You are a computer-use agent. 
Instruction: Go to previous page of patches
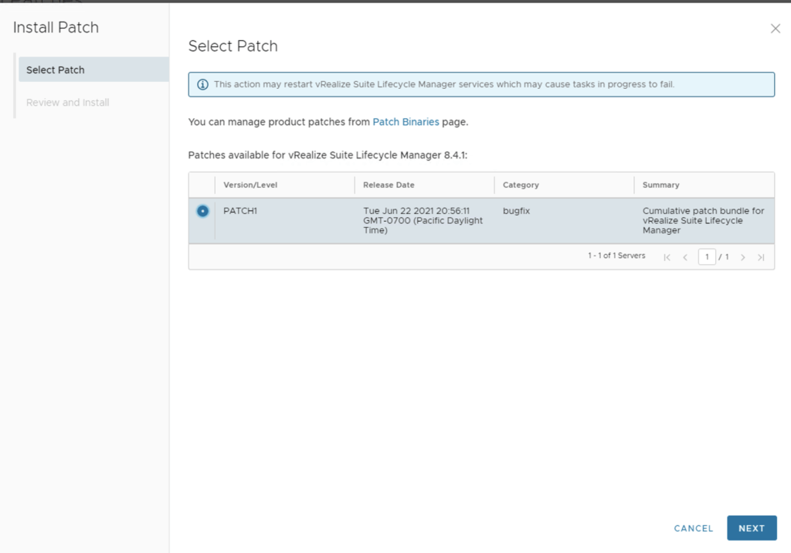tap(685, 257)
